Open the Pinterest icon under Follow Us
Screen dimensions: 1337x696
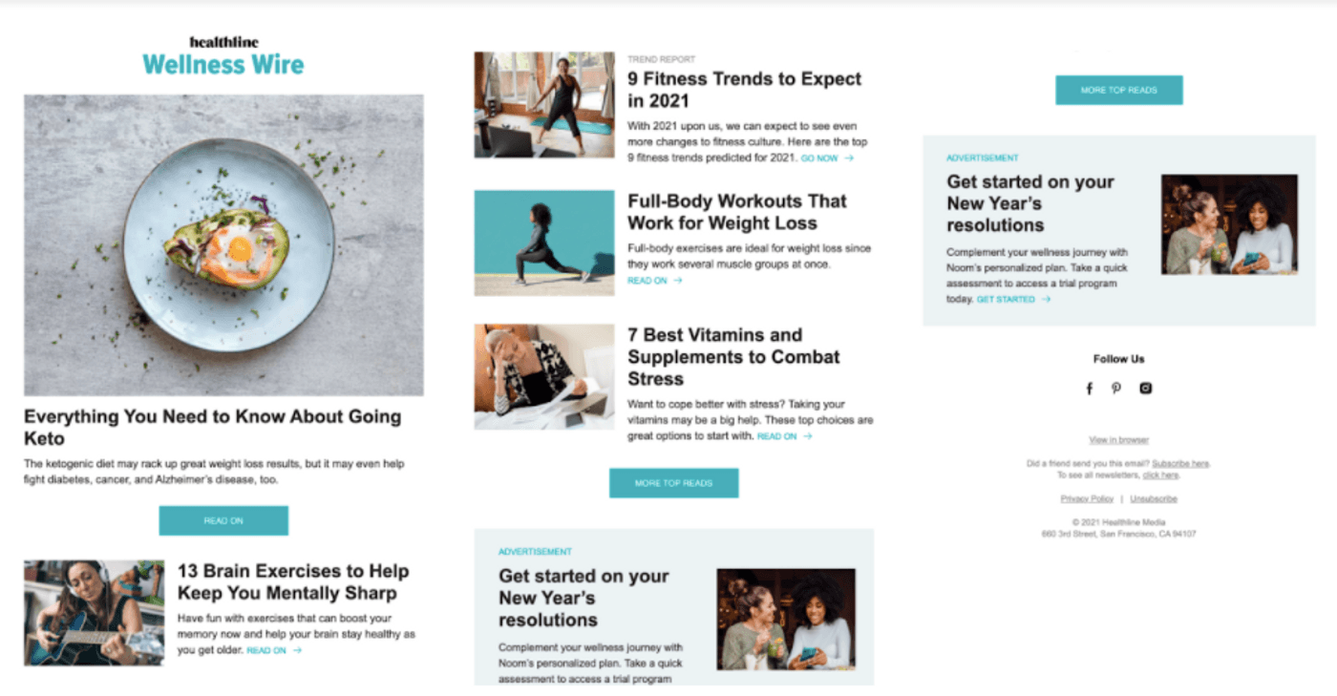pos(1116,389)
